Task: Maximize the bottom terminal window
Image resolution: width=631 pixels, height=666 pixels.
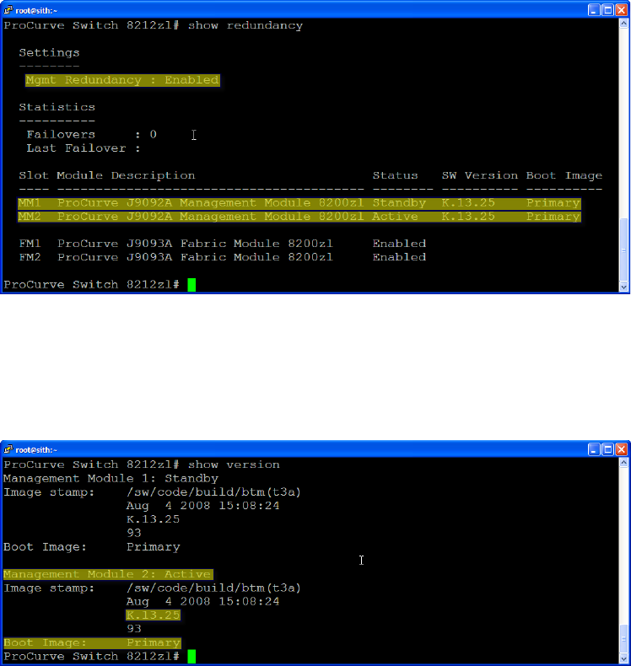Action: [607, 449]
